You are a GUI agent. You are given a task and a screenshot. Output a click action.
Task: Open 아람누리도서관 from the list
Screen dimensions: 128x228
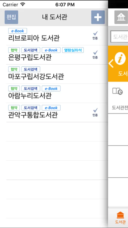(57, 93)
